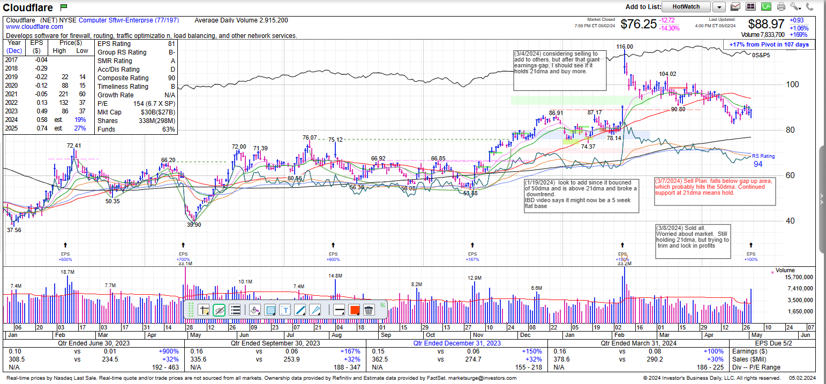Open the line thickness style picker

coord(339,310)
